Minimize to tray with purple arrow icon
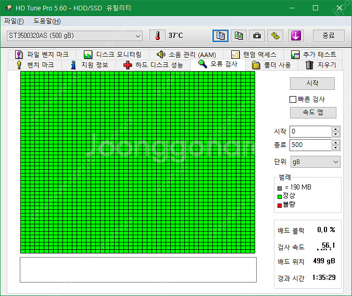This screenshot has height=296, width=352. point(296,36)
